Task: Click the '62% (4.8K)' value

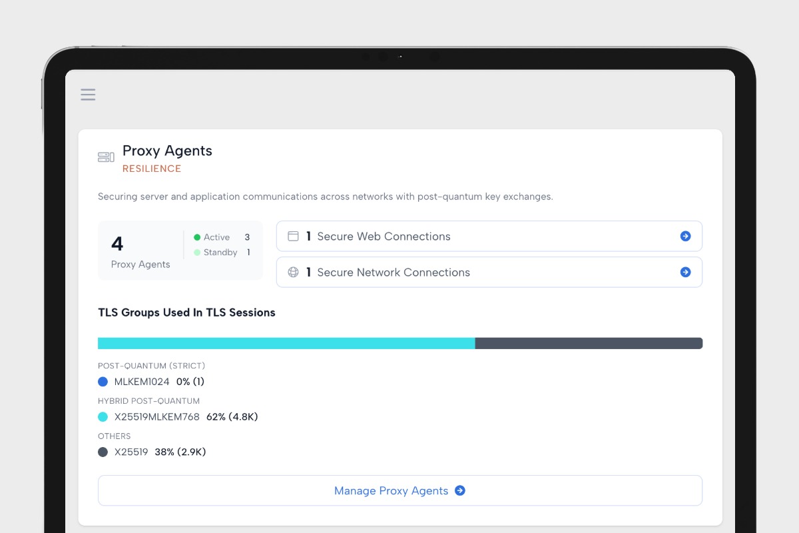Action: 232,417
